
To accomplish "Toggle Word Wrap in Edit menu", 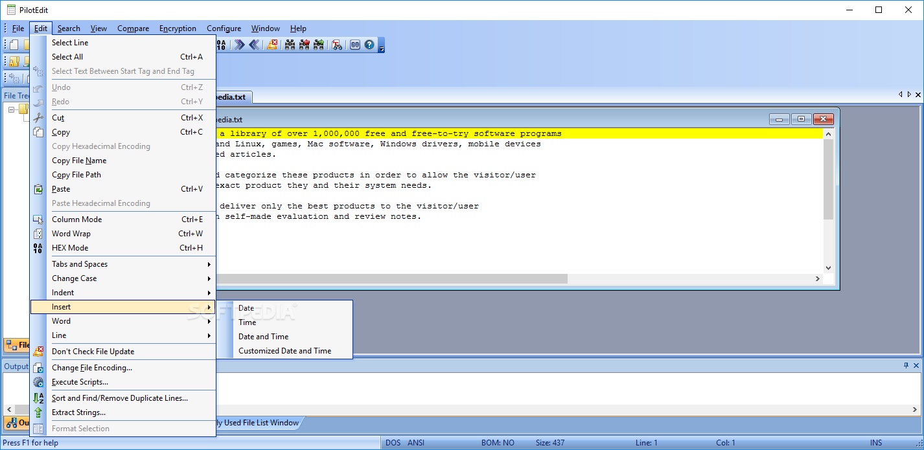I will click(x=123, y=234).
